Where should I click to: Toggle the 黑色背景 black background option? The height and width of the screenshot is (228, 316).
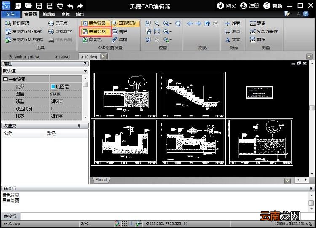(x=96, y=23)
